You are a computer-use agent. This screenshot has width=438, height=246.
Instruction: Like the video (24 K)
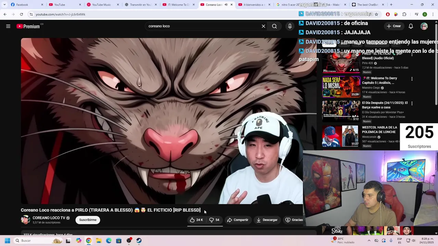(x=196, y=220)
